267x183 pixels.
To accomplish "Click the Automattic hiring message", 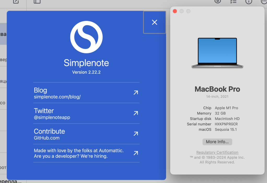I will pos(79,153).
